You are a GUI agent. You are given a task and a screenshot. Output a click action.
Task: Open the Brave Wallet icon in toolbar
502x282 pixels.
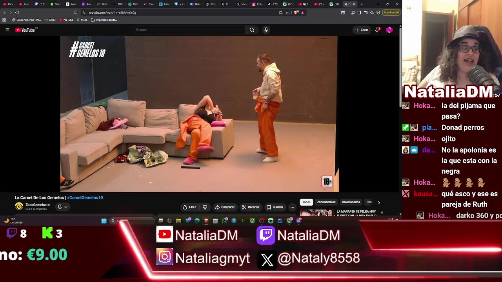366,13
